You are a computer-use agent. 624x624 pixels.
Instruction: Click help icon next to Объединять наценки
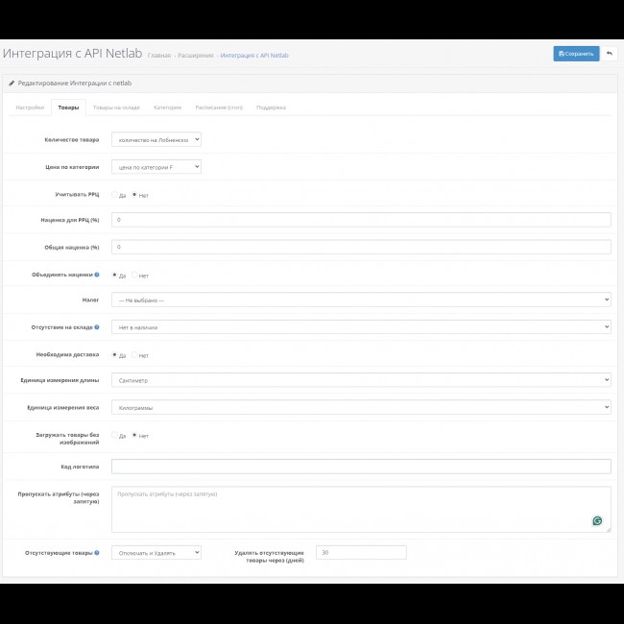97,275
